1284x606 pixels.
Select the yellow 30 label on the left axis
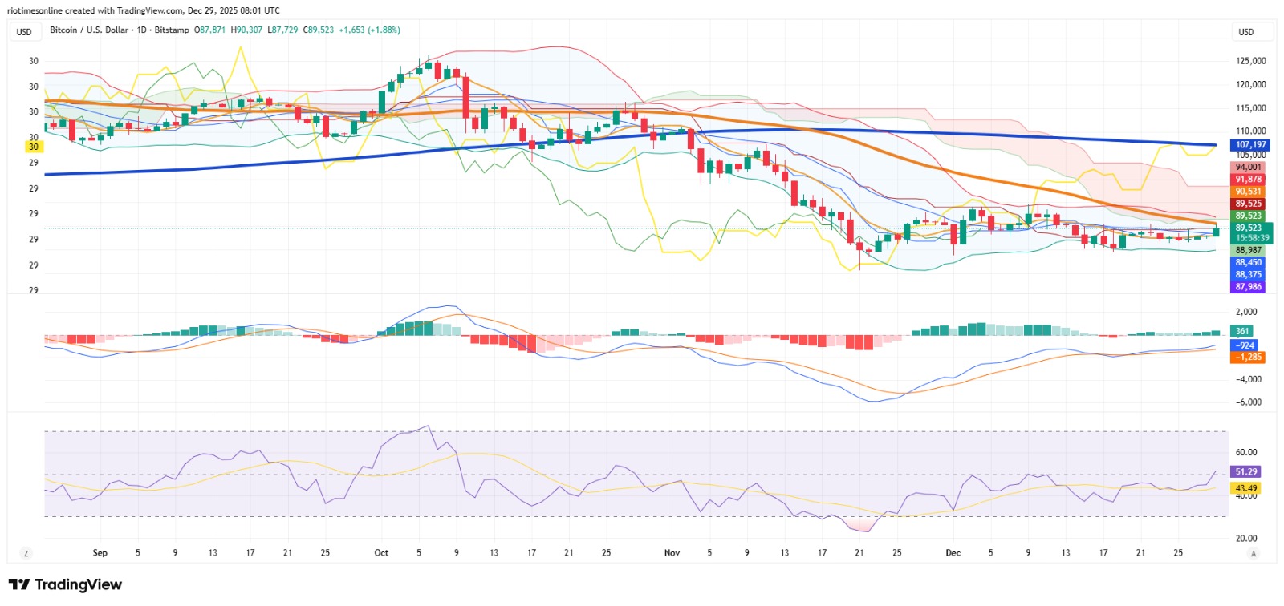click(34, 147)
